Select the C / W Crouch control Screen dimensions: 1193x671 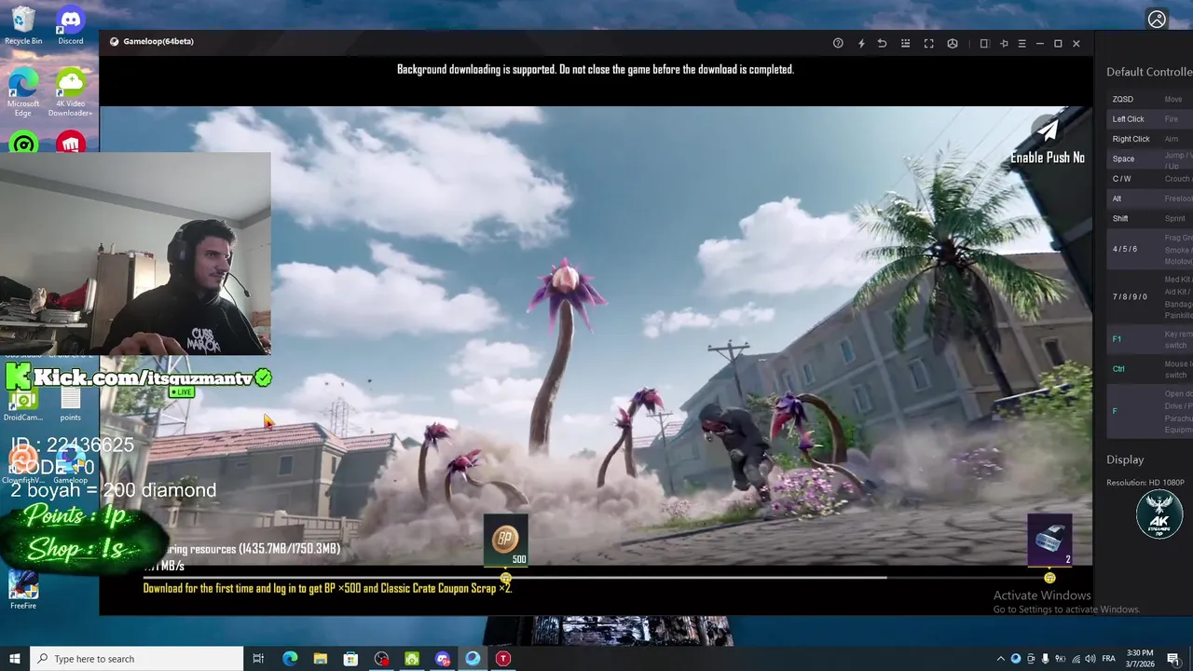click(x=1150, y=179)
